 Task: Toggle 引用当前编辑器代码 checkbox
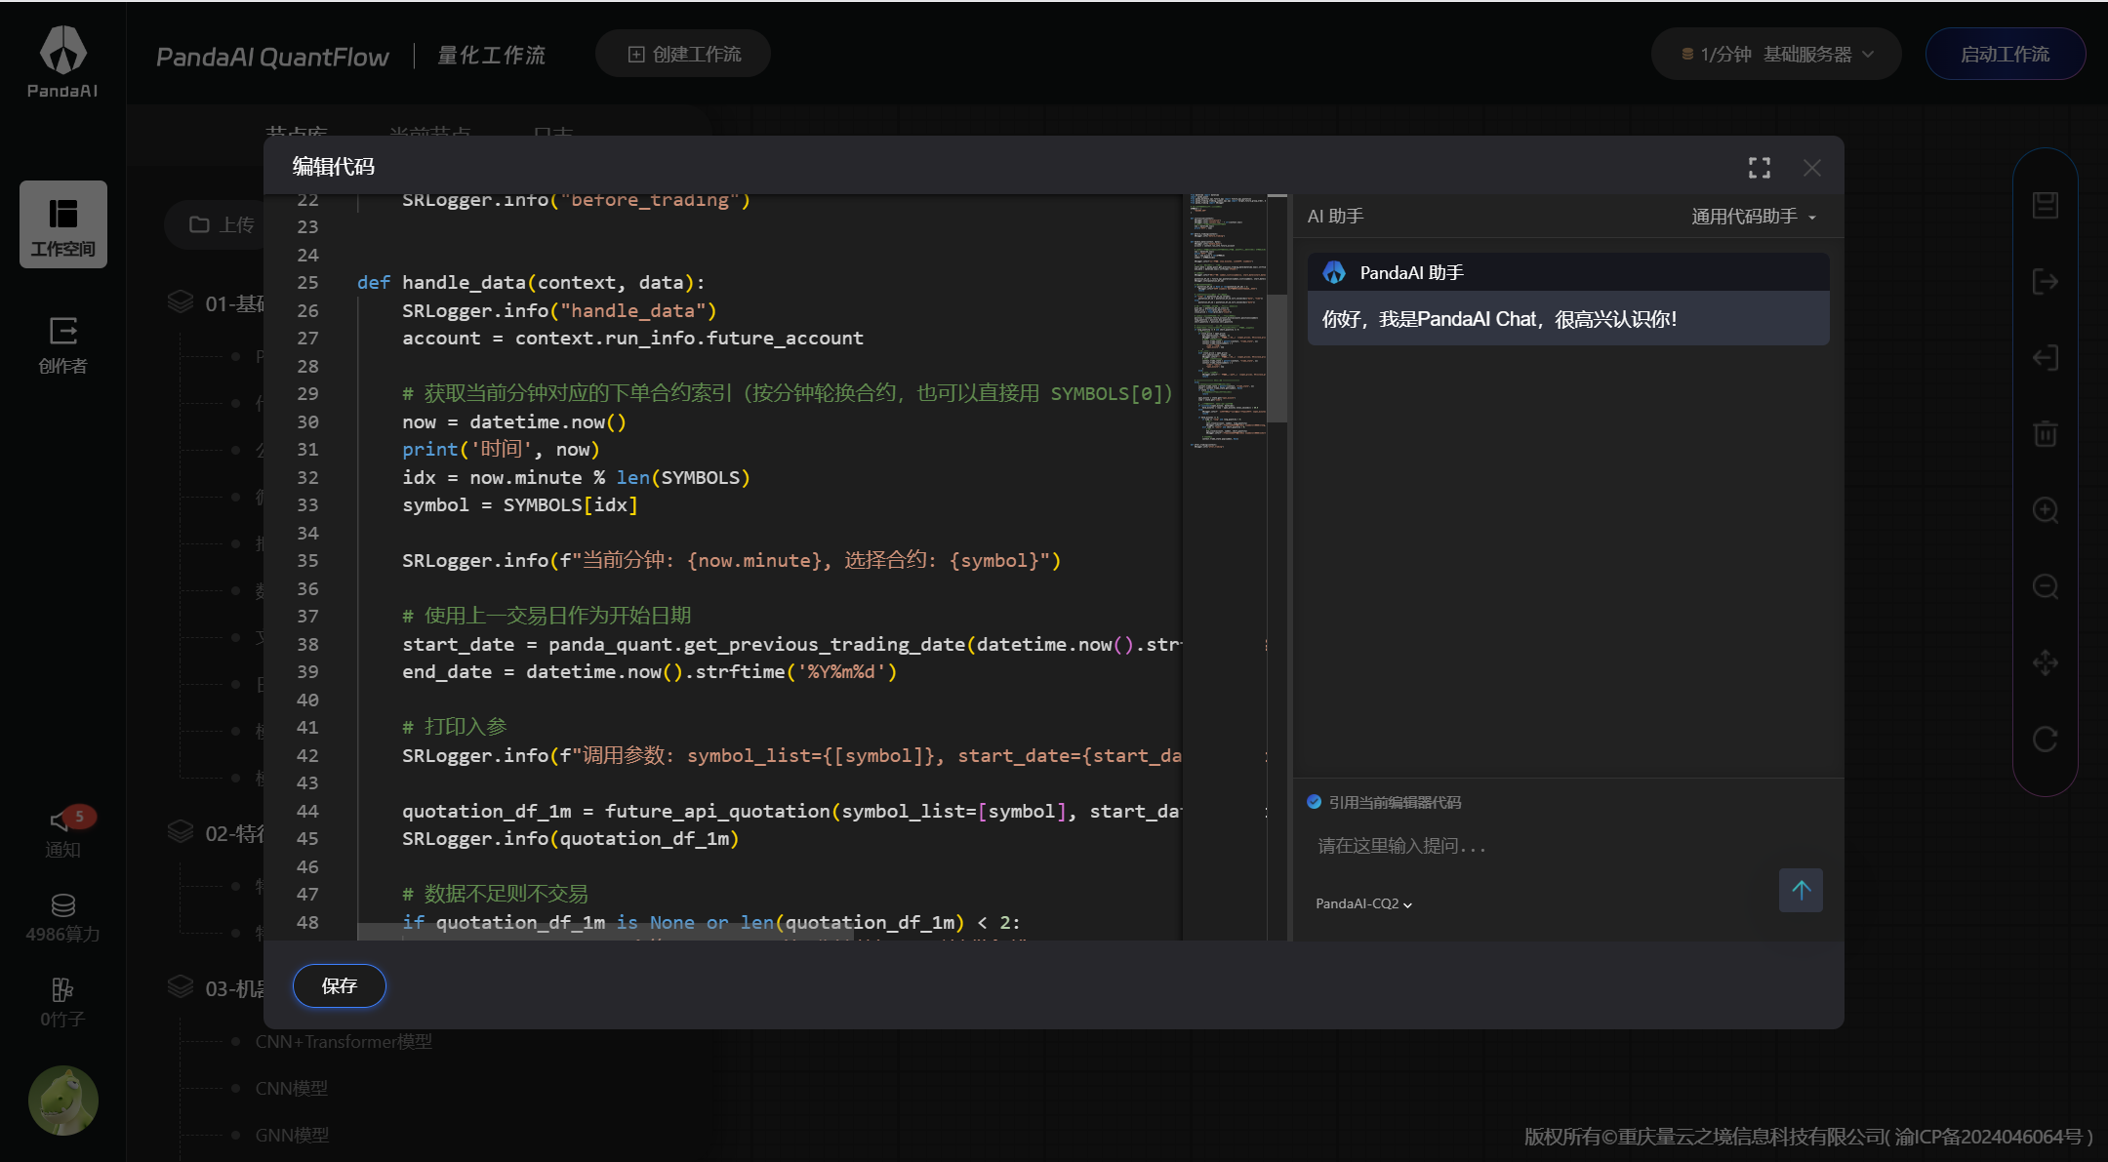pos(1315,802)
